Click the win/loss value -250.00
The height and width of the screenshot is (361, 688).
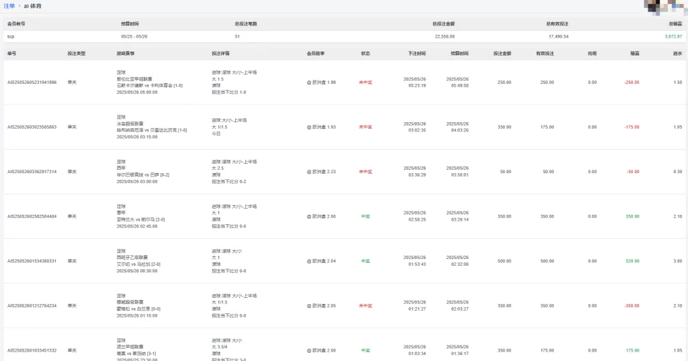632,83
